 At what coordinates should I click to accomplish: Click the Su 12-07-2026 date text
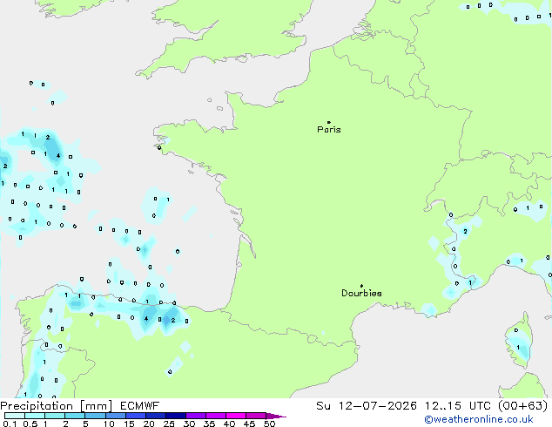tap(367, 406)
